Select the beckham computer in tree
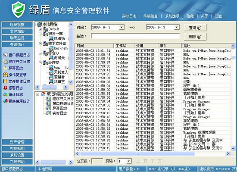Viewport: 237px width, 172px height. pos(58,48)
